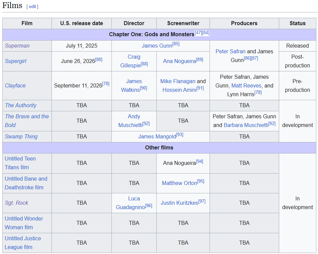
Task: Click the 'Producers' column header
Action: 244,23
